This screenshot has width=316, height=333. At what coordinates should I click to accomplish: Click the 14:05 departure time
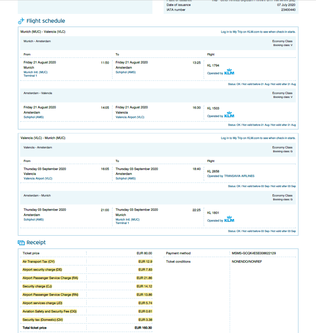105,108
